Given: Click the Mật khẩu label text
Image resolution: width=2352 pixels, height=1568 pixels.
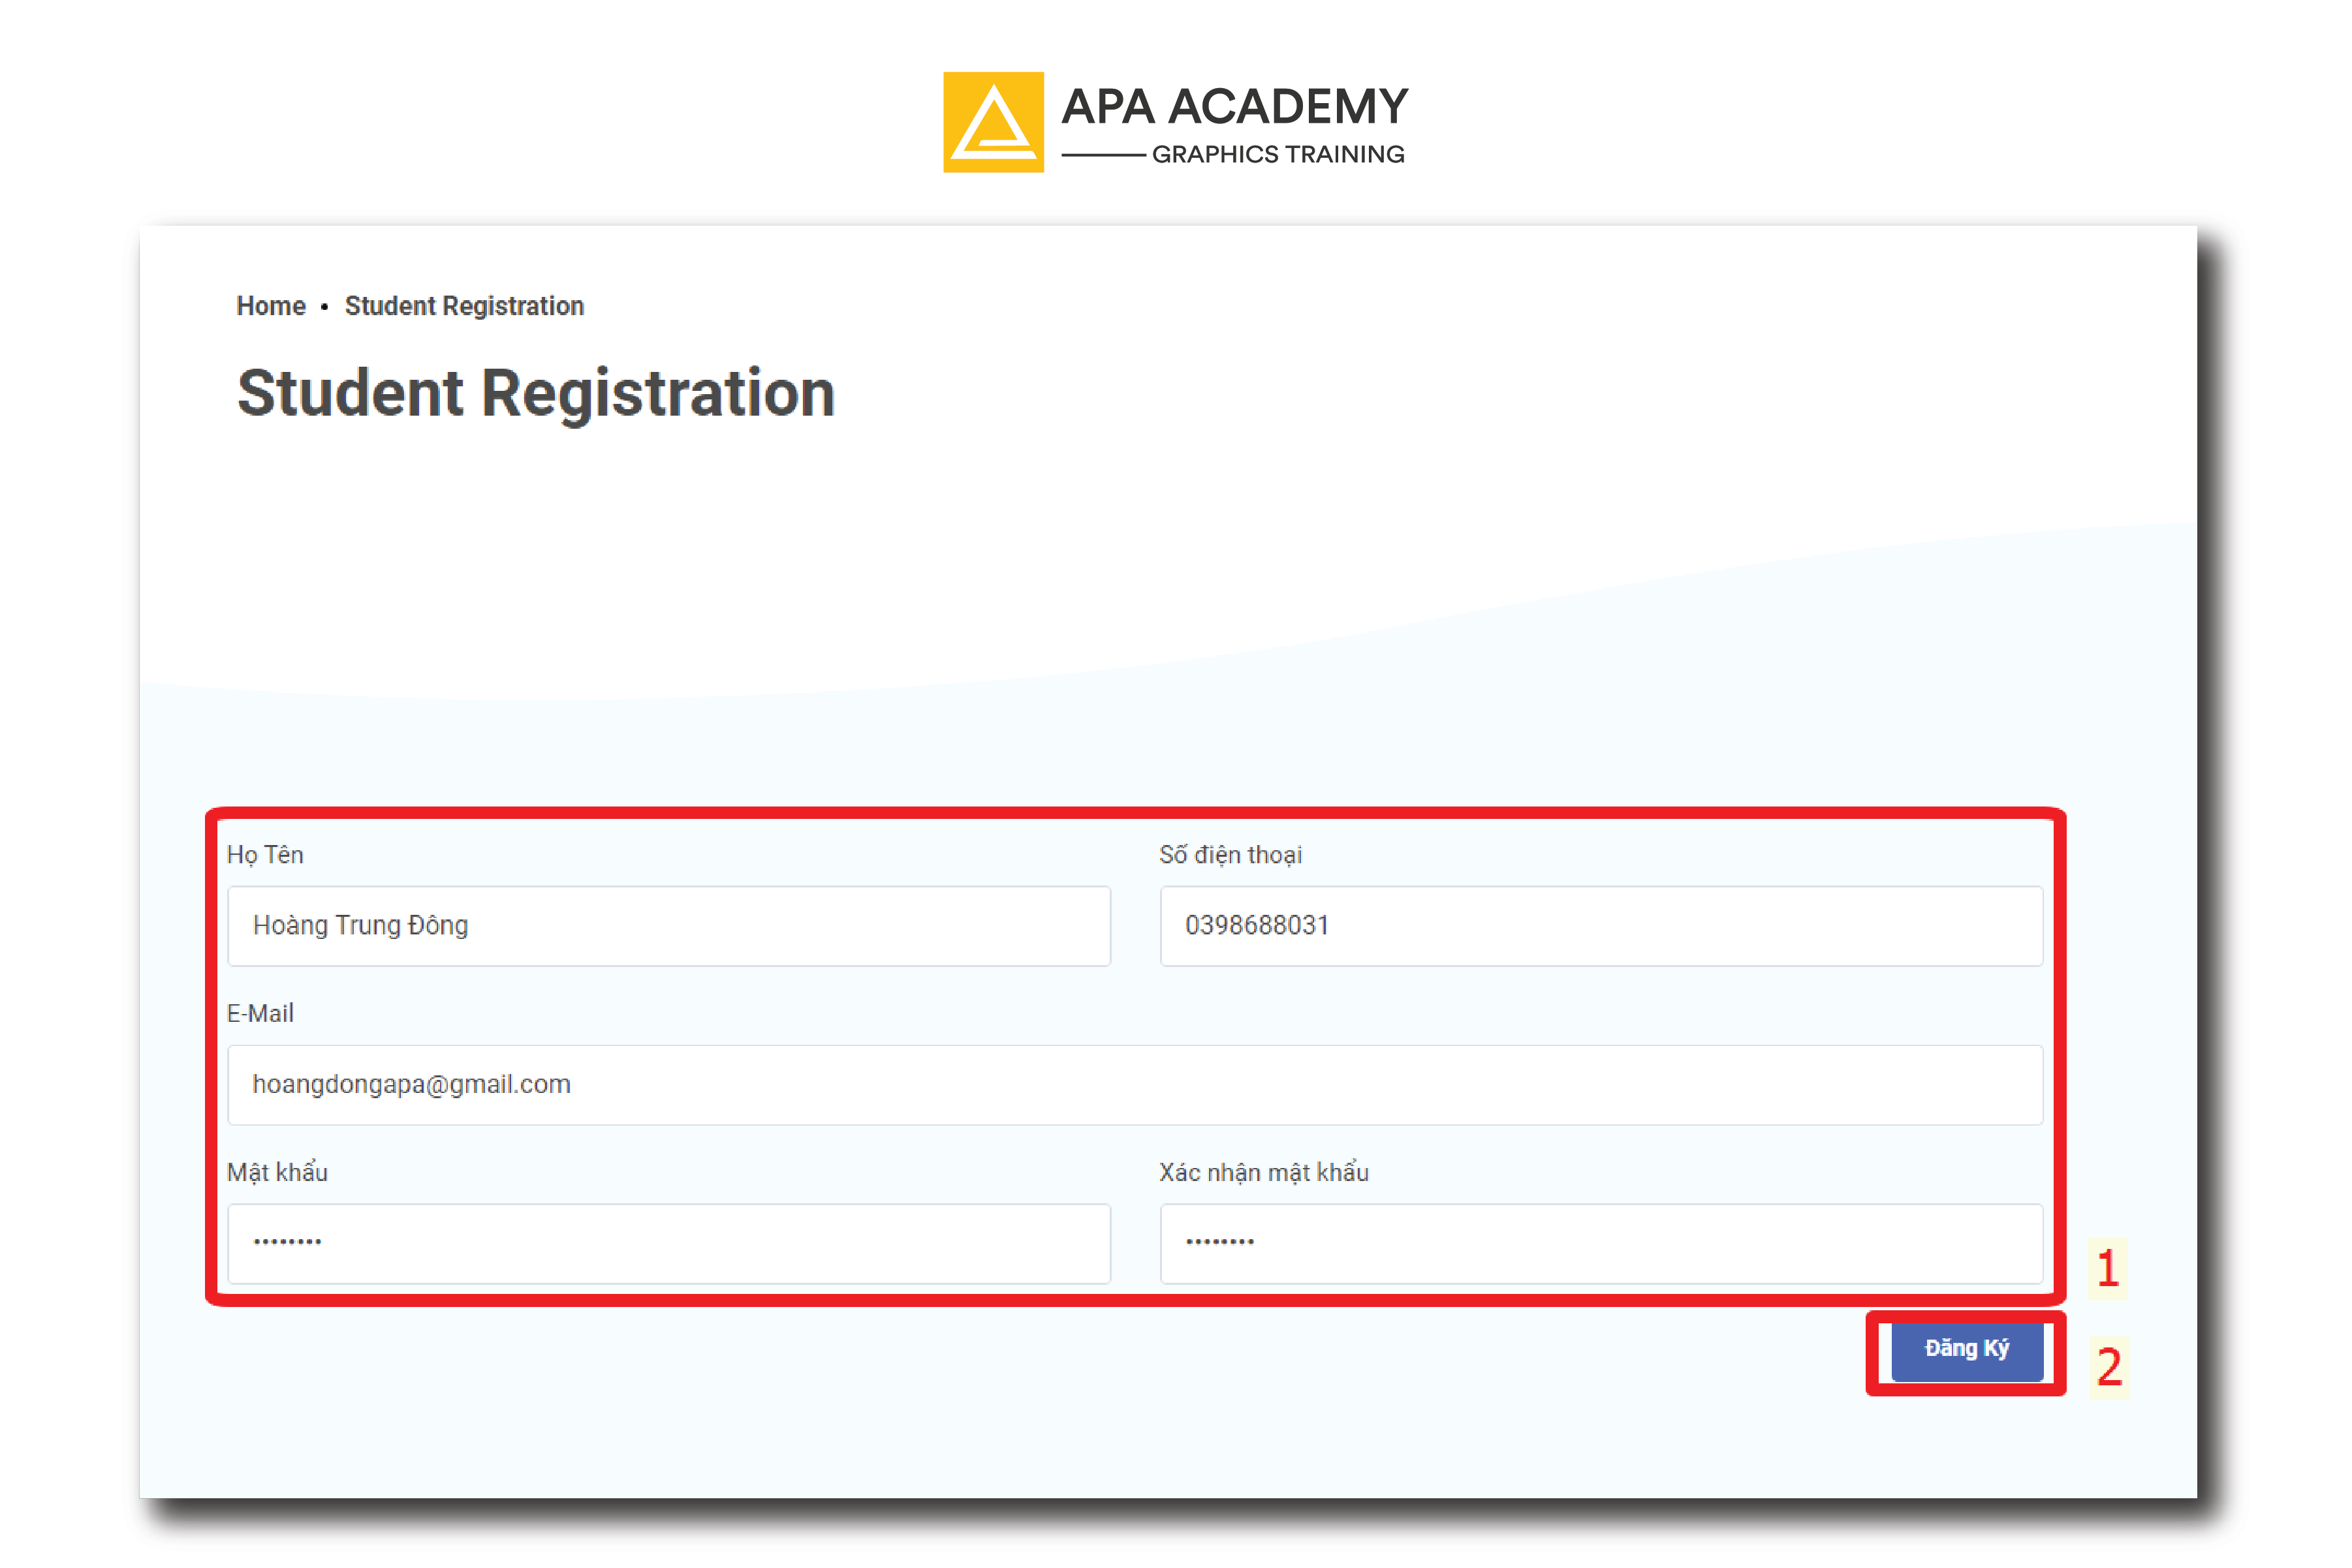Looking at the screenshot, I should [x=277, y=1172].
